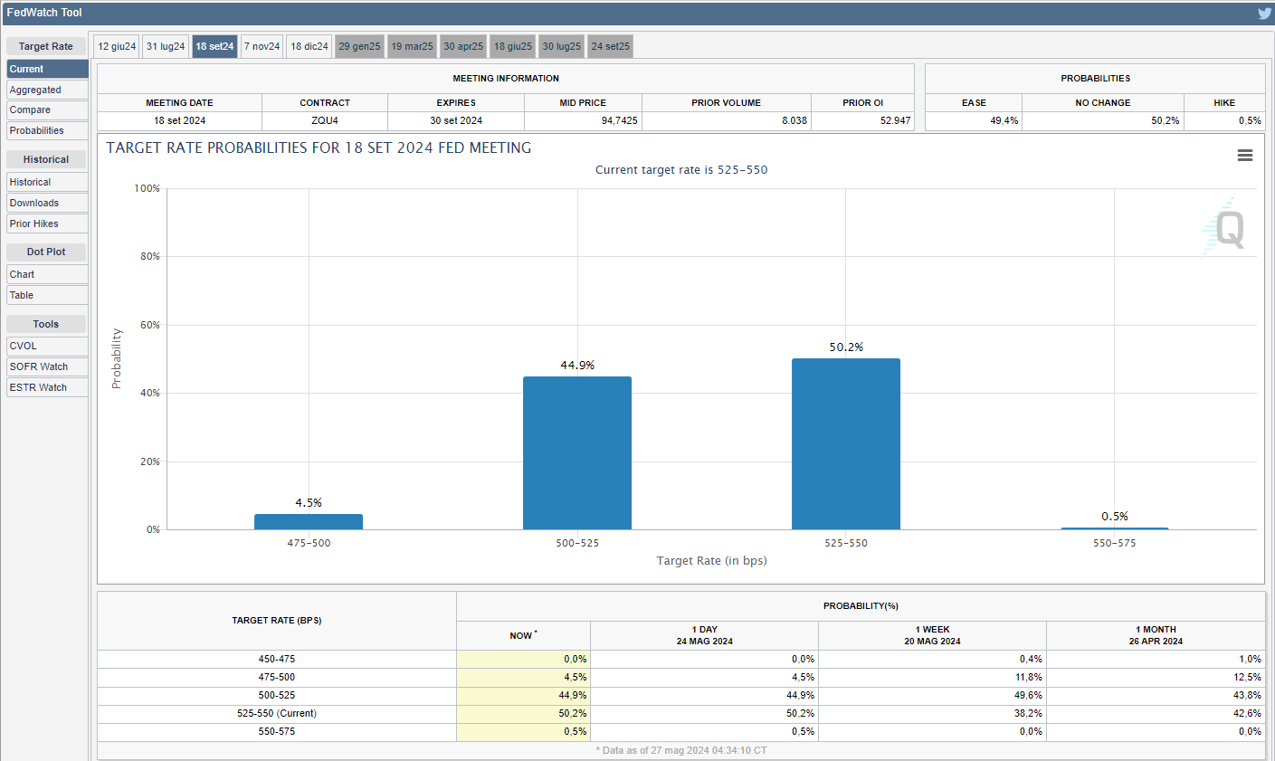Click the 550-575 bar at 0.5%

(x=1115, y=528)
